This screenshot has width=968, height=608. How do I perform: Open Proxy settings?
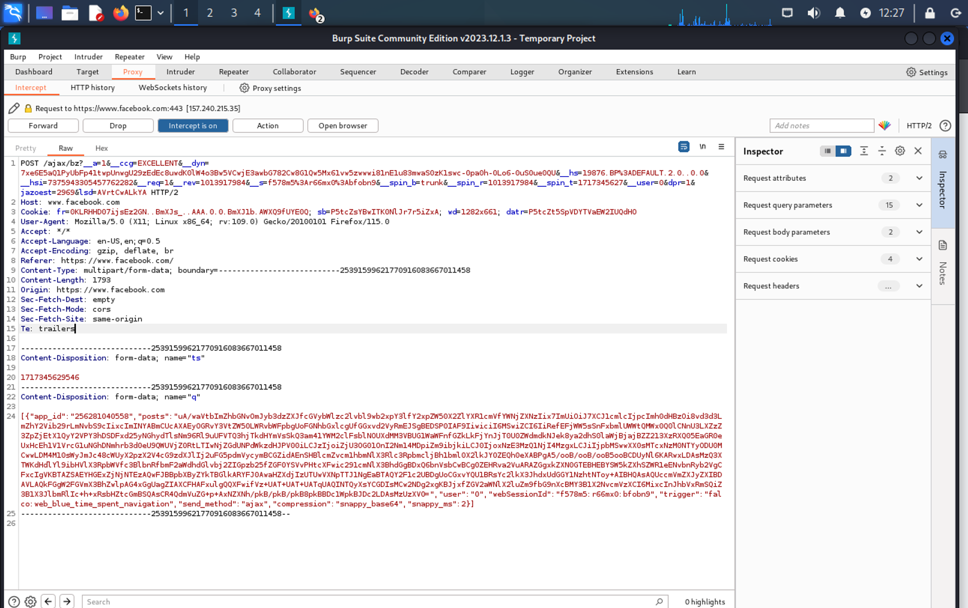tap(271, 88)
